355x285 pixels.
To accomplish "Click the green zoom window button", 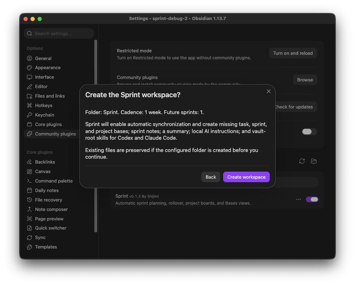I will pyautogui.click(x=40, y=19).
